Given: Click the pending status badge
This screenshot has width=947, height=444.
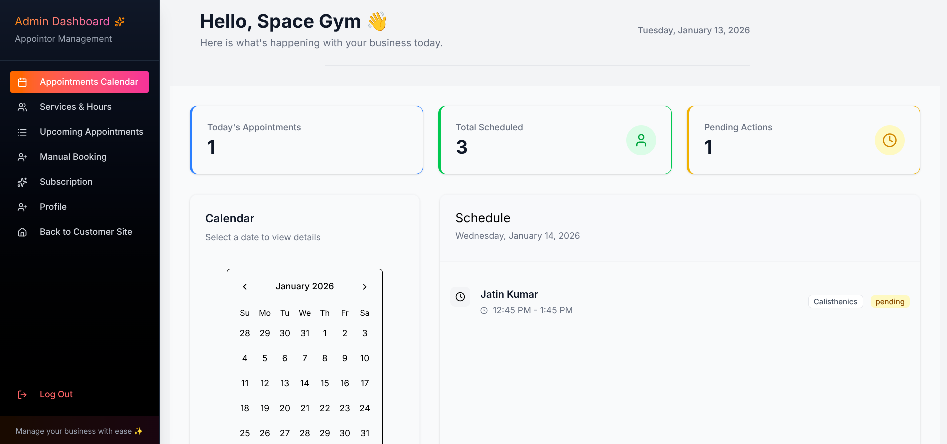Looking at the screenshot, I should pyautogui.click(x=890, y=302).
